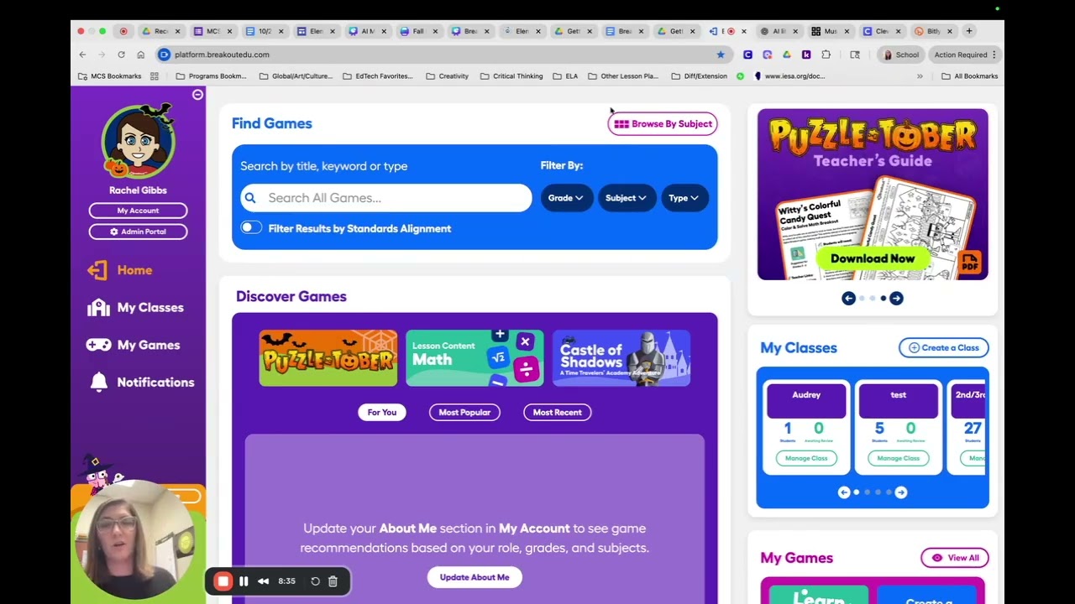
Task: Collapse the sidebar with the minus icon
Action: pyautogui.click(x=197, y=95)
